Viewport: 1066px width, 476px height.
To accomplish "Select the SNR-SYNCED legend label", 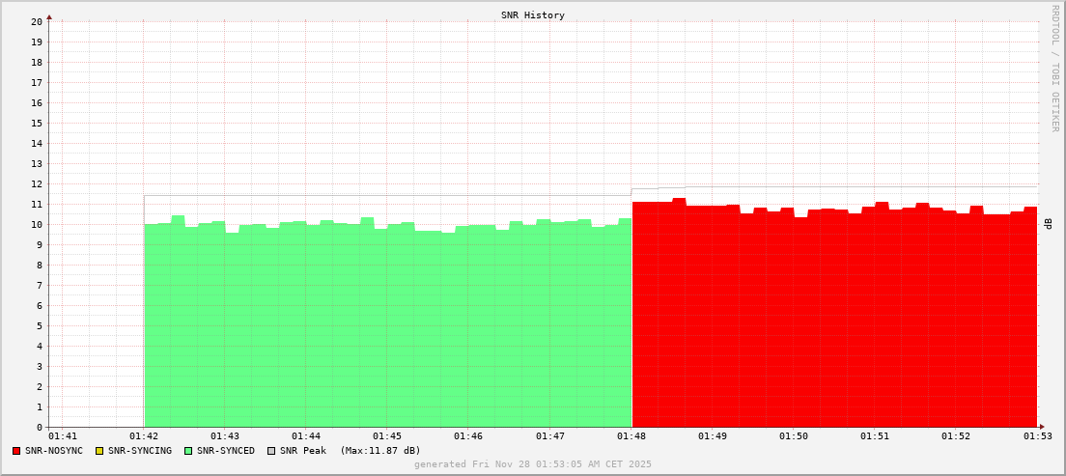I will coord(226,451).
